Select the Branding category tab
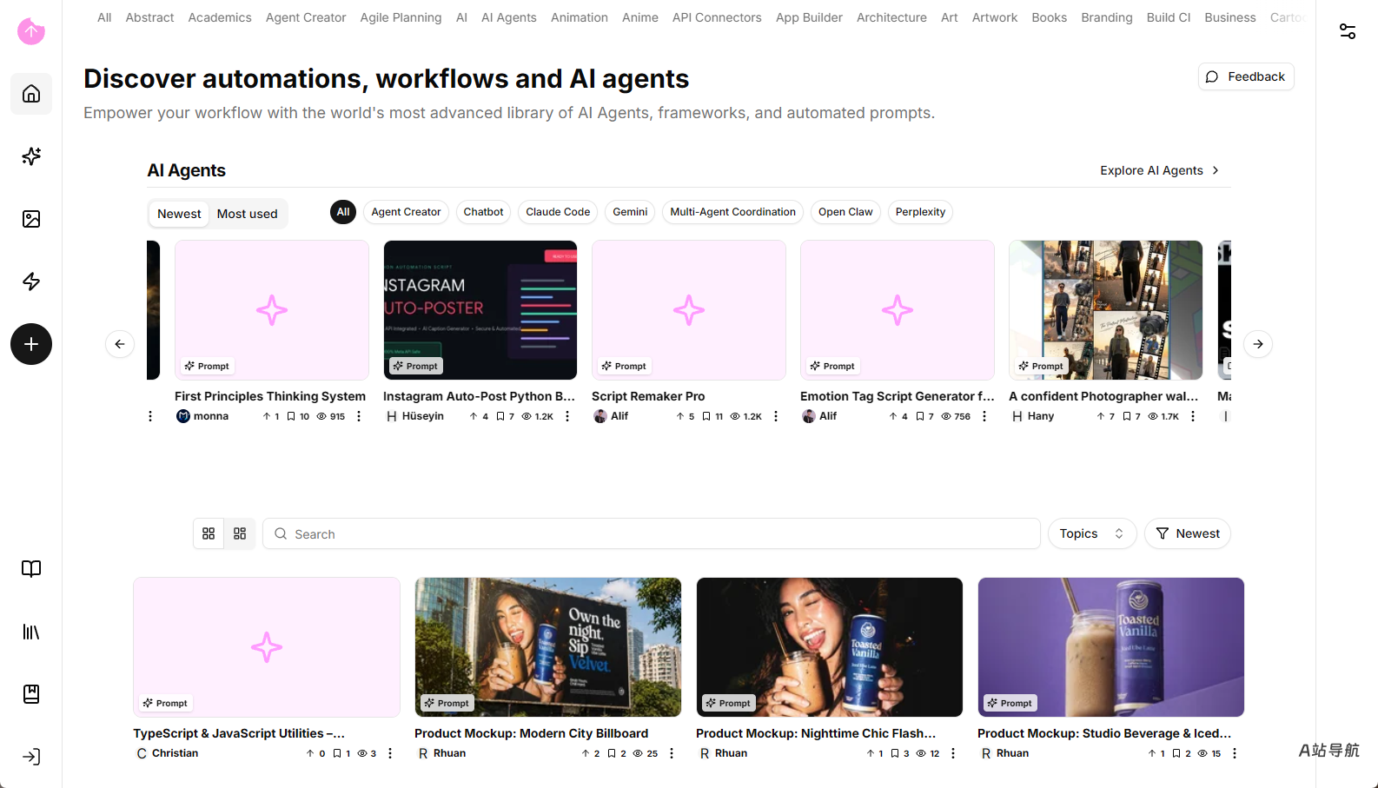This screenshot has width=1378, height=788. click(1107, 17)
